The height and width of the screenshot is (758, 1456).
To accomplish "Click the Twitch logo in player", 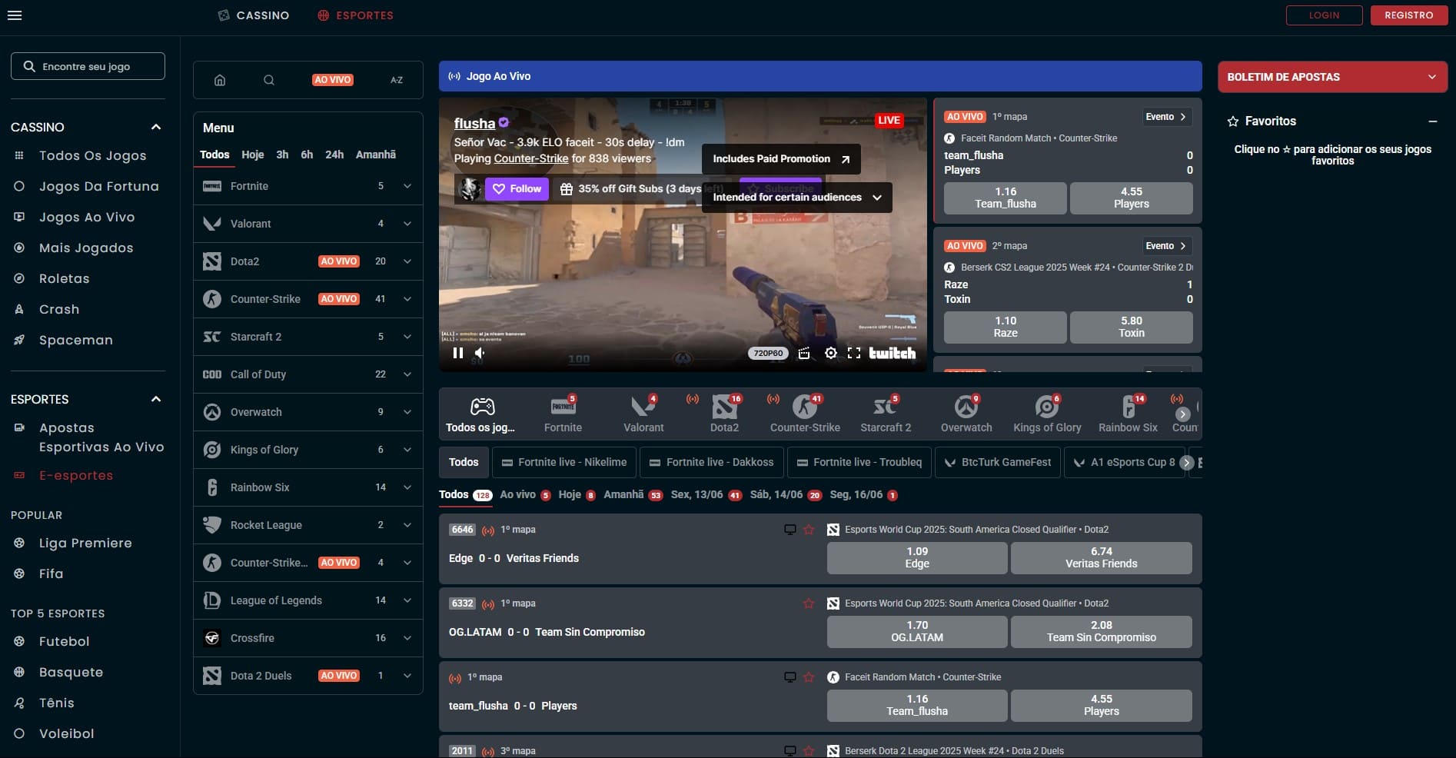I will (892, 353).
